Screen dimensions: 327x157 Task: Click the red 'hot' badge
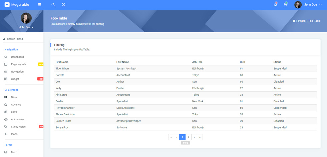pyautogui.click(x=41, y=127)
